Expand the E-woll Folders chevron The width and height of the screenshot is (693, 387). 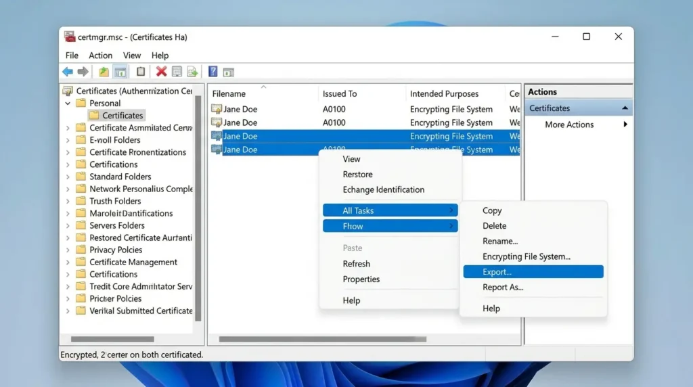(x=68, y=140)
